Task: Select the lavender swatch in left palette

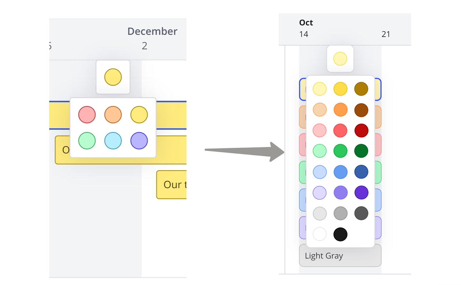Action: tap(139, 141)
